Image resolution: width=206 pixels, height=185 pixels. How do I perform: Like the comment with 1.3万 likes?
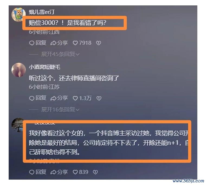click(82, 98)
